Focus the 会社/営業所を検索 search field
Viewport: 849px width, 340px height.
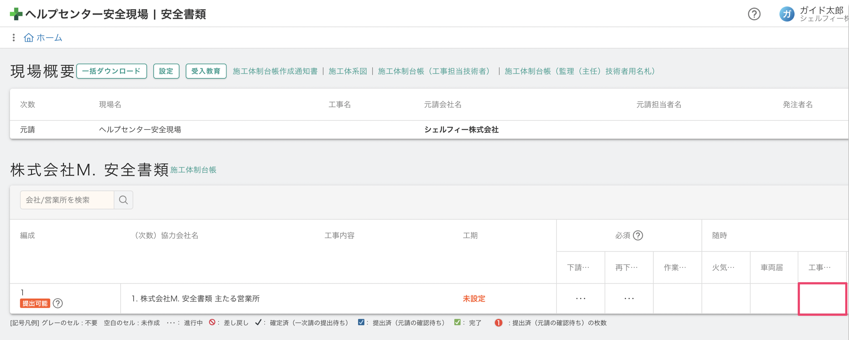click(x=67, y=200)
